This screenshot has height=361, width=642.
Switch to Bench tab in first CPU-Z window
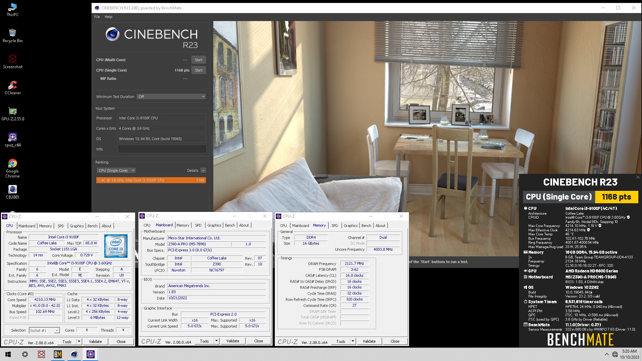(93, 226)
